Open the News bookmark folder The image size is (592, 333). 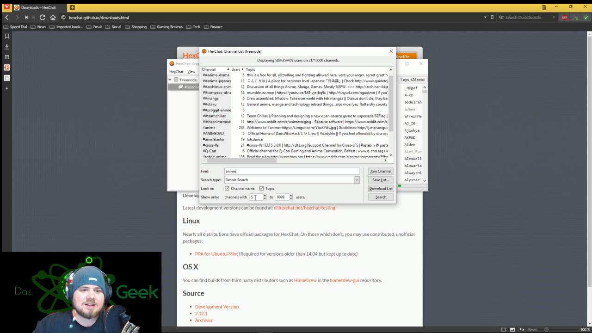38,27
